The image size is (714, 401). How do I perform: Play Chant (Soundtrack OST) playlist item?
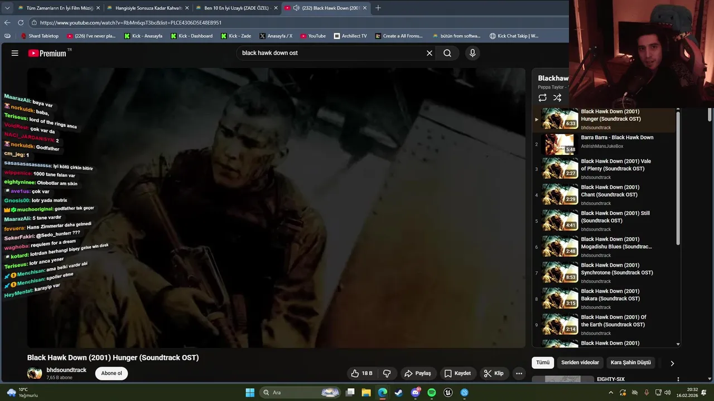coord(604,195)
